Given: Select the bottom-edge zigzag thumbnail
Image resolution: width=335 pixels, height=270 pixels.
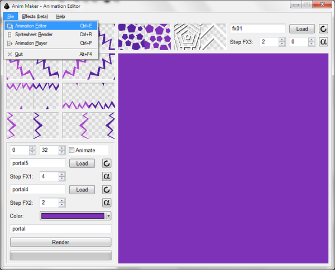Looking at the screenshot, I should coord(89,96).
